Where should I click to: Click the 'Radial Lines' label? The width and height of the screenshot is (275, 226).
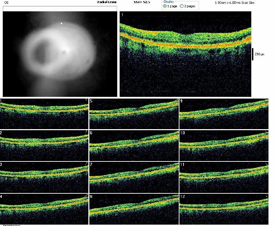tap(107, 2)
